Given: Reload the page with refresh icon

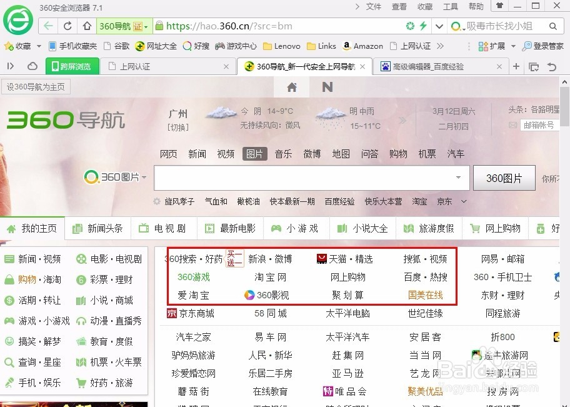Looking at the screenshot, I should 67,26.
